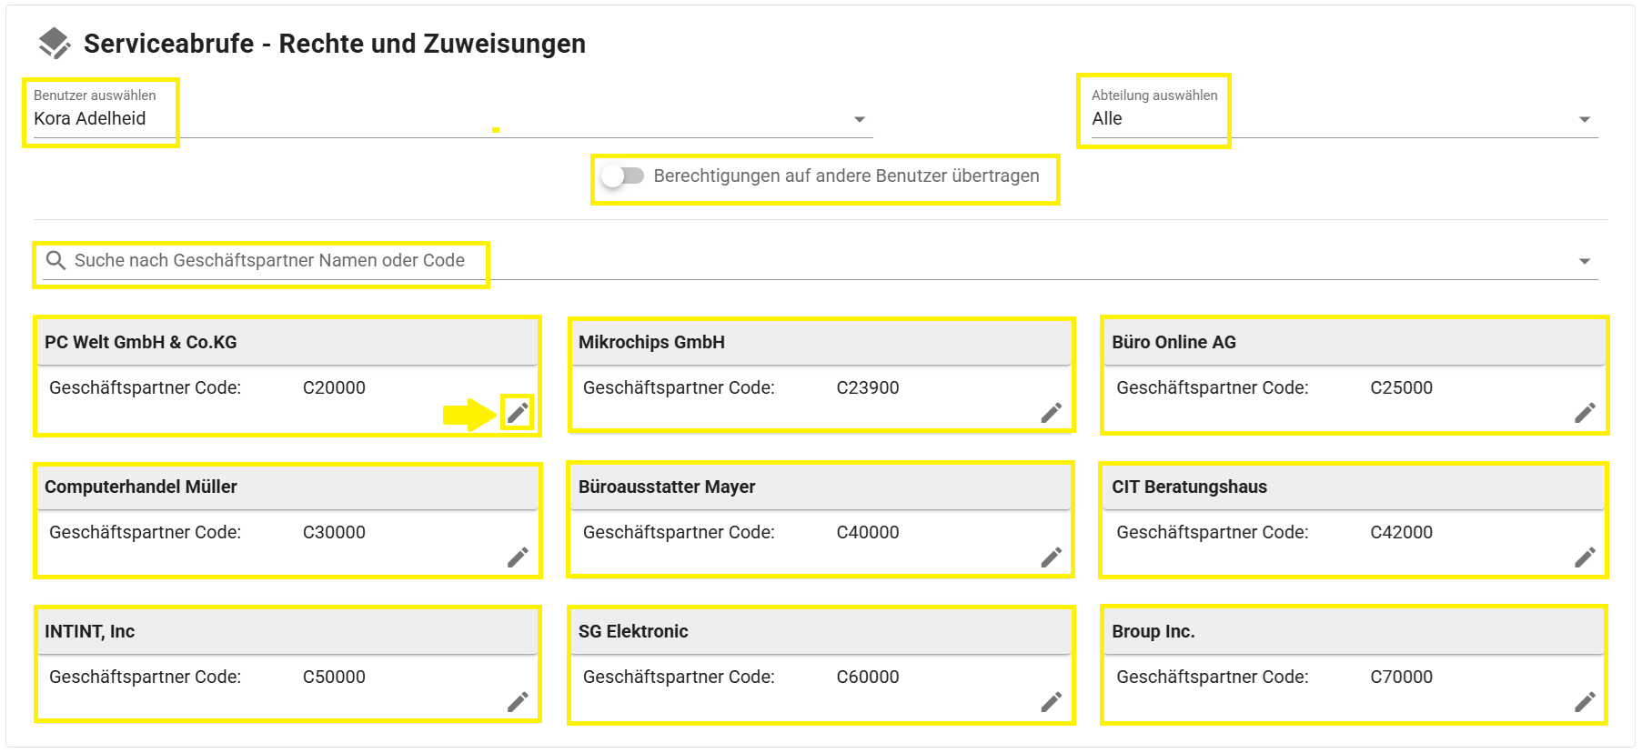Click pencil icon for Mikrochips GmbH

(1051, 413)
